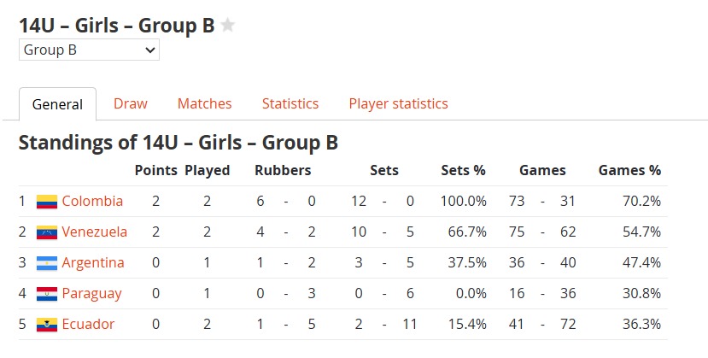Click the Colombia flag icon
Viewport: 708px width, 358px height.
tap(47, 202)
